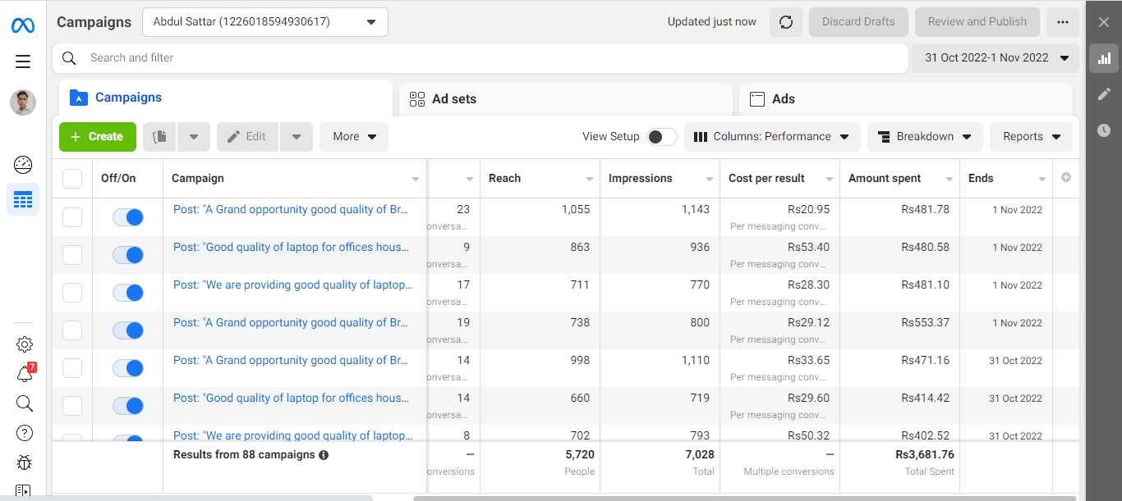Viewport: 1122px width, 501px height.
Task: Open Notifications bell icon
Action: coord(25,374)
